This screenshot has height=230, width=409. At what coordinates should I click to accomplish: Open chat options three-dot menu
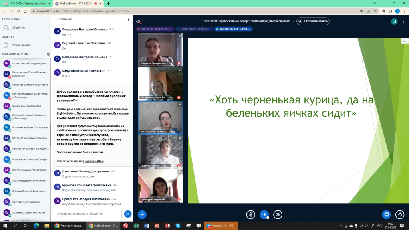128,19
